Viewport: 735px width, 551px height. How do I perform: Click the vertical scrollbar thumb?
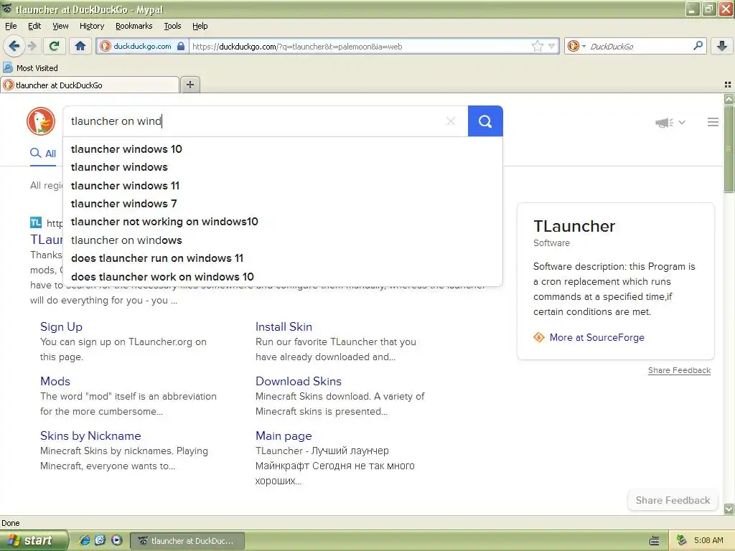(729, 149)
